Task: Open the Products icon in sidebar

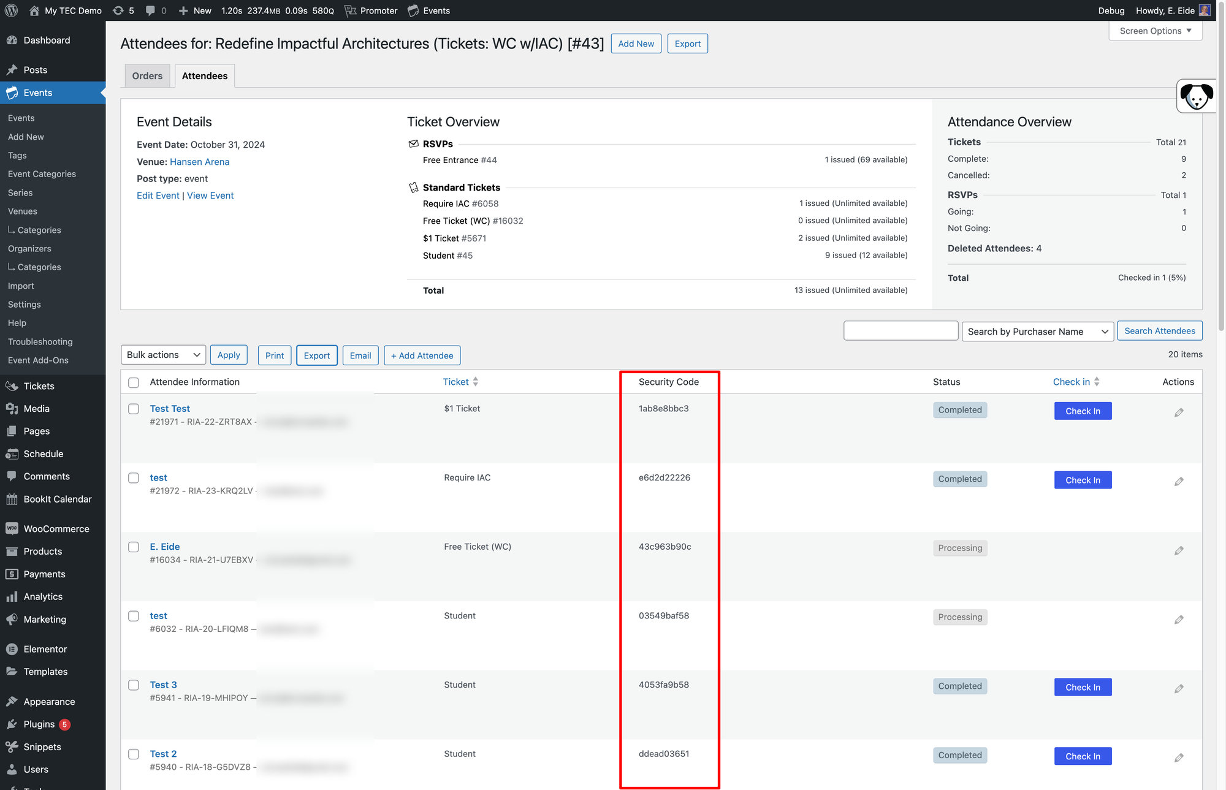Action: click(x=12, y=552)
